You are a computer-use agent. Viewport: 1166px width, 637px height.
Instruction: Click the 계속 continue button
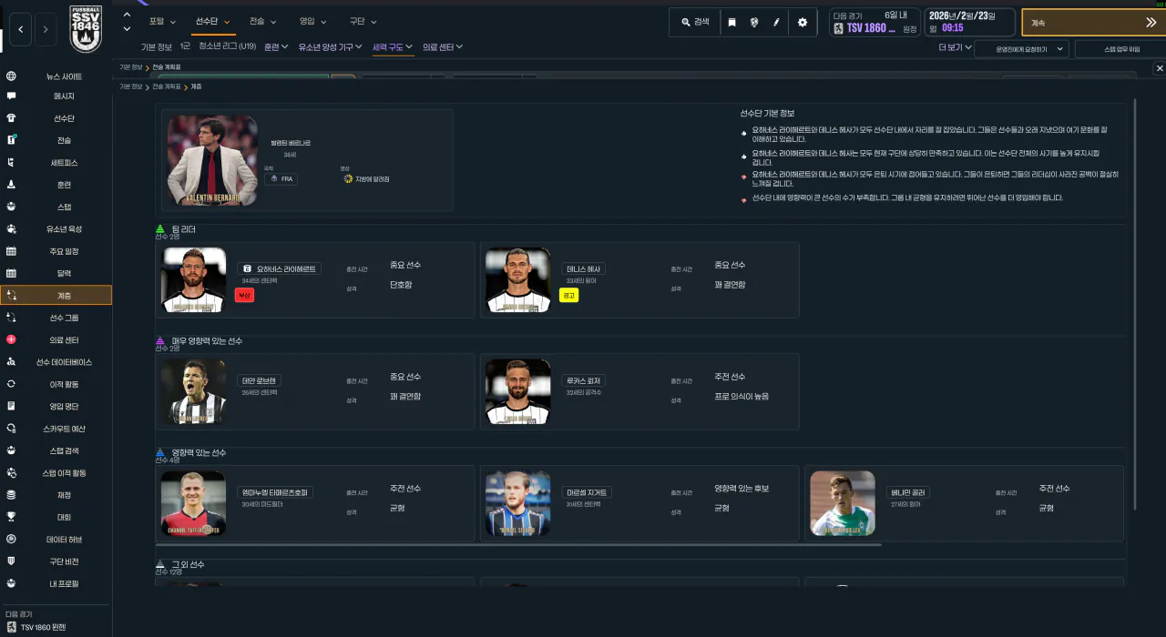(x=1093, y=23)
